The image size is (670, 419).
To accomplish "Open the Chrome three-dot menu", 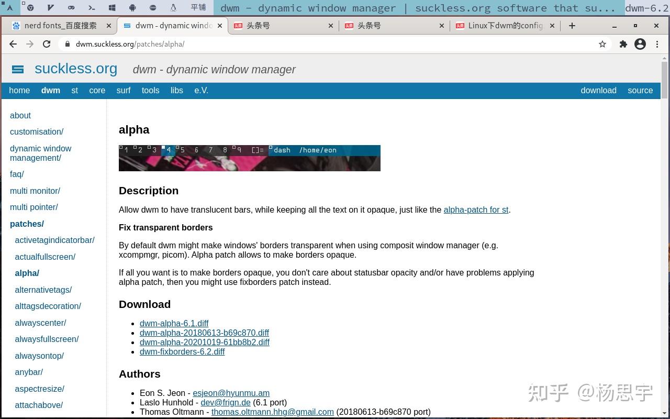I will tap(657, 44).
